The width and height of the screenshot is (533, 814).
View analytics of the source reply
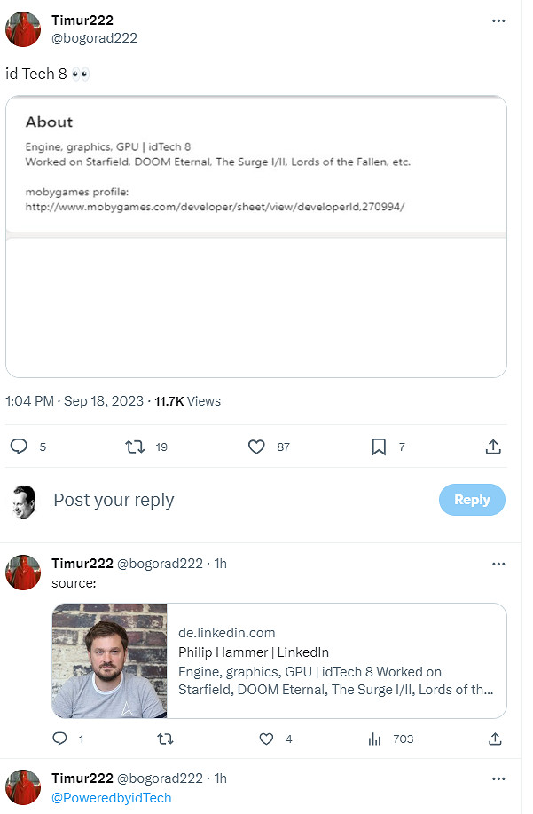[375, 739]
